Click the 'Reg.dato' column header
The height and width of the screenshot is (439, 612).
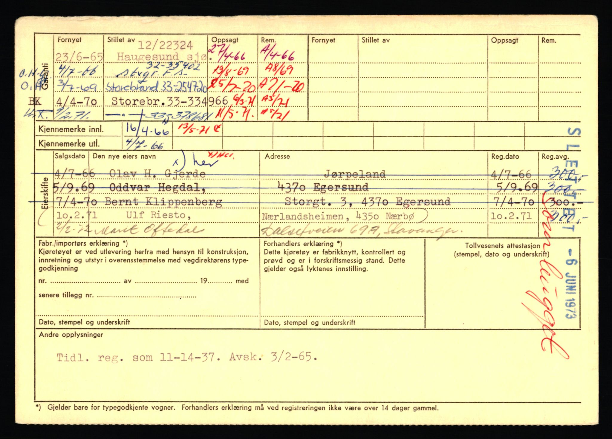(x=505, y=157)
